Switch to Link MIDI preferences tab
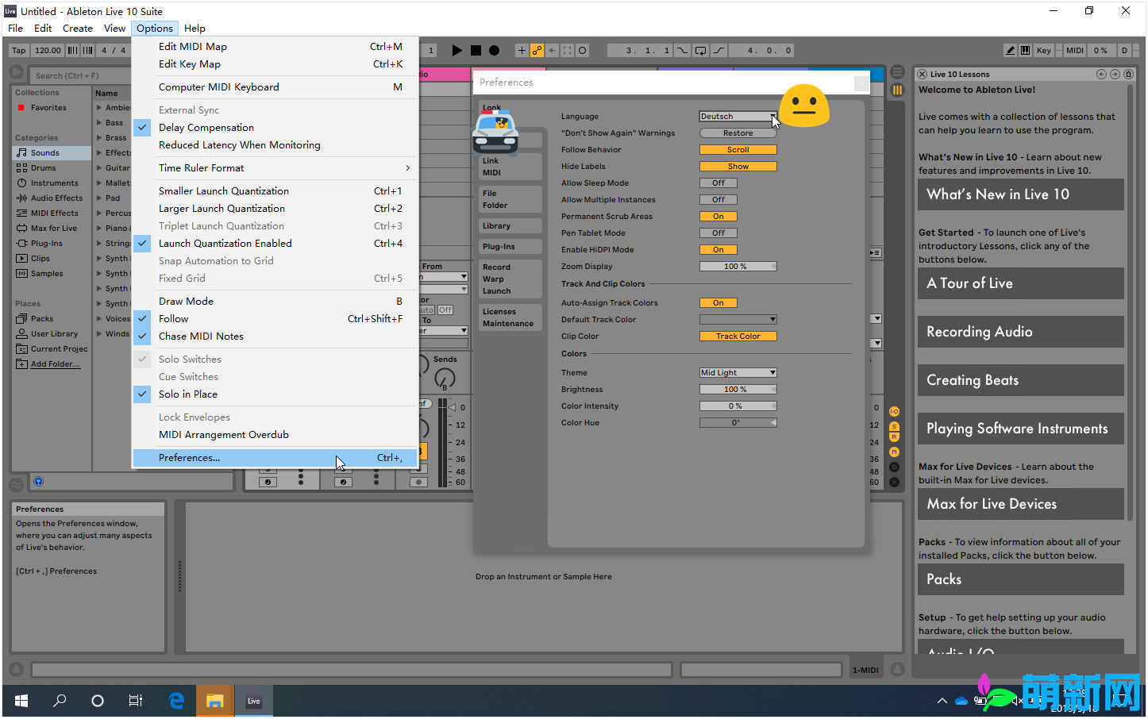 pyautogui.click(x=510, y=167)
